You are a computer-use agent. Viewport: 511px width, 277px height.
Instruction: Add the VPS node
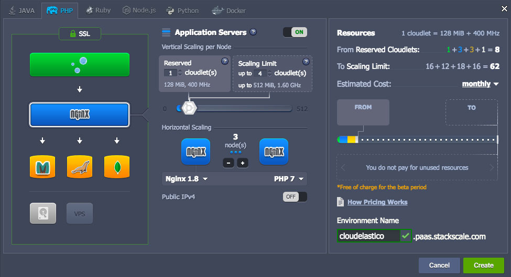click(80, 213)
